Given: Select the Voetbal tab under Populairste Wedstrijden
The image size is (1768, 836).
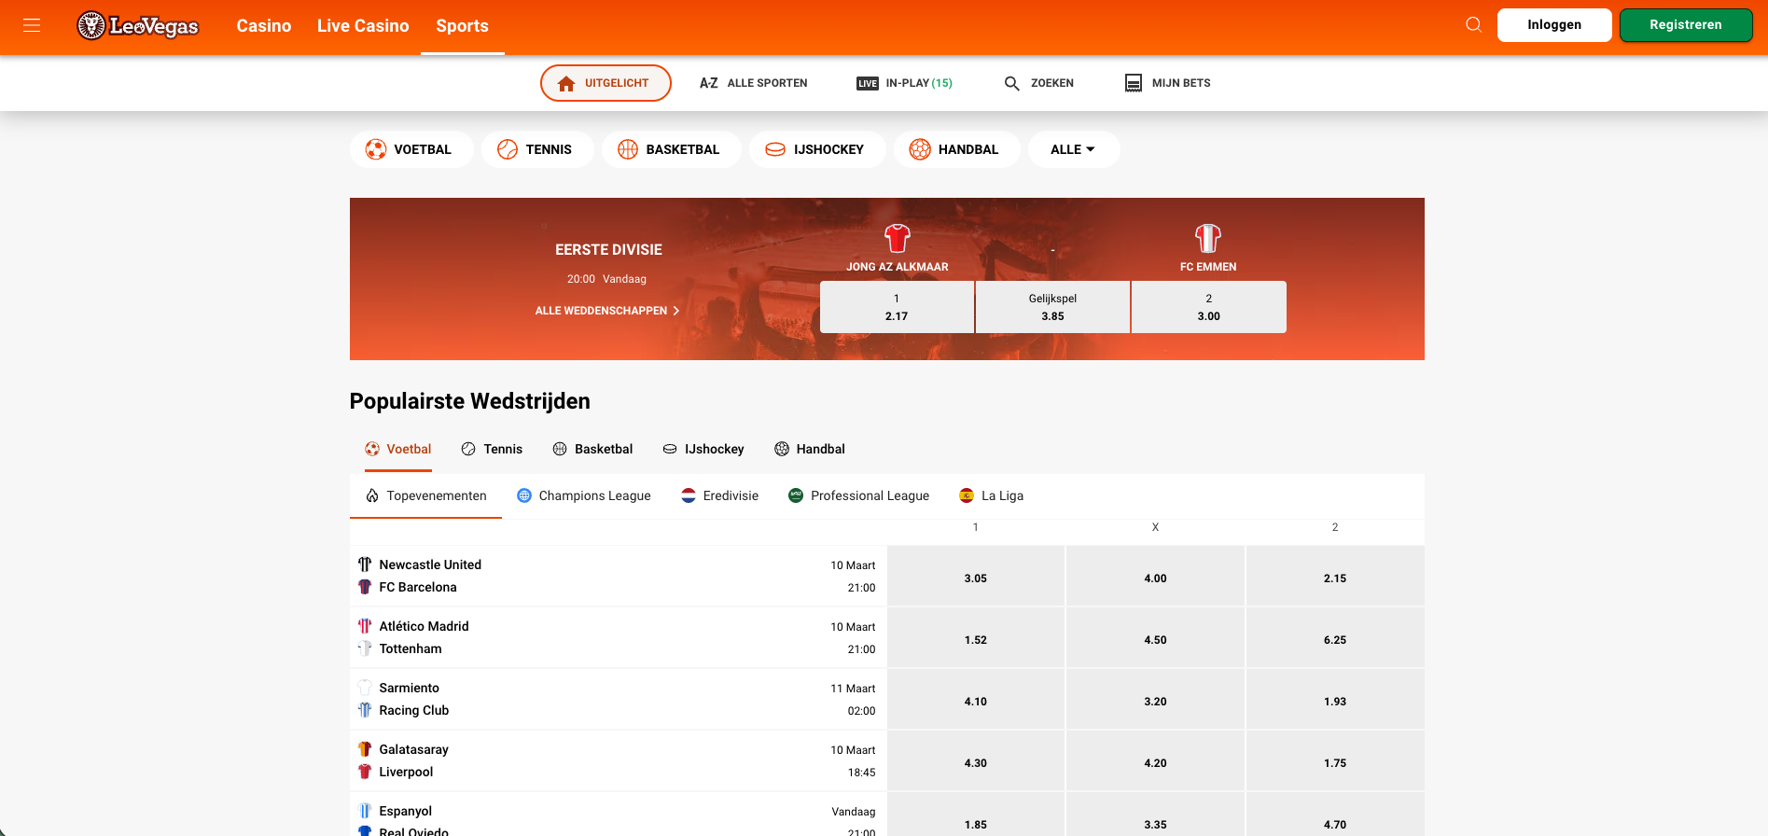Looking at the screenshot, I should pyautogui.click(x=398, y=449).
